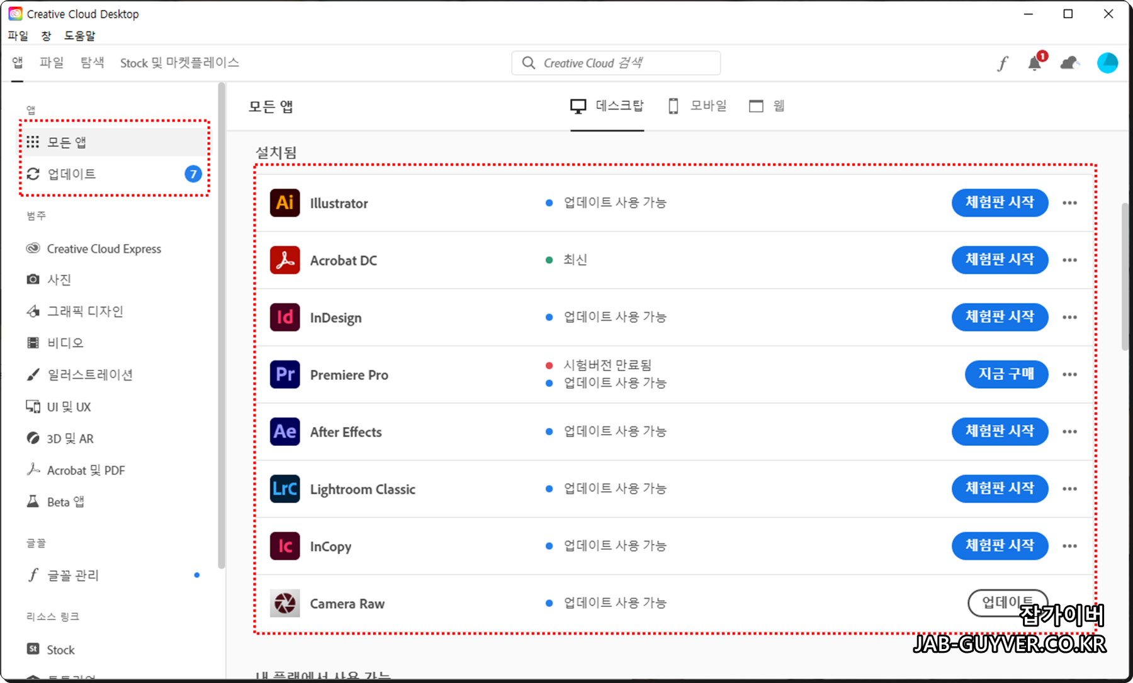Select the 데스크탑 platform tab

tap(607, 106)
